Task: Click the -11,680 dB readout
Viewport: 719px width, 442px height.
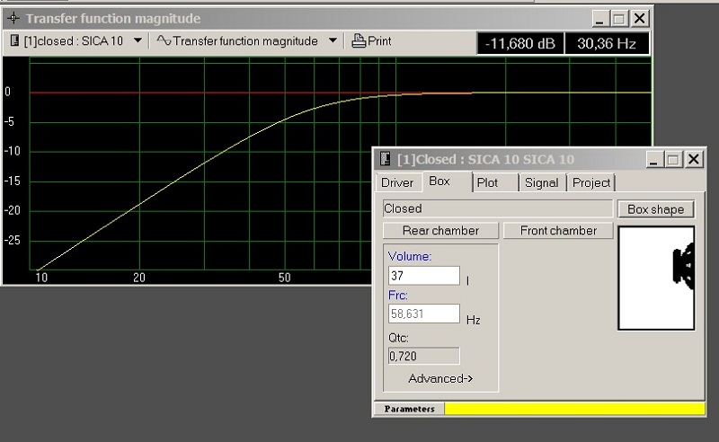Action: click(x=520, y=43)
